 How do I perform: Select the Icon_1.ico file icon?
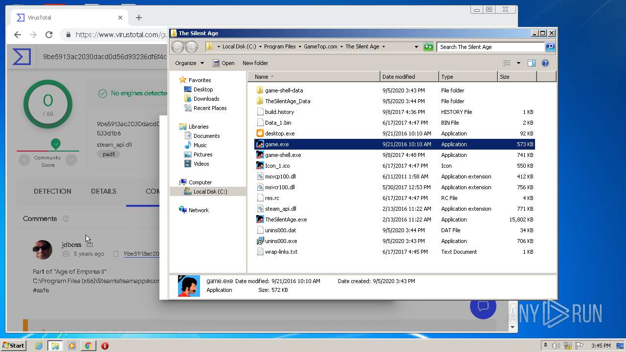260,166
